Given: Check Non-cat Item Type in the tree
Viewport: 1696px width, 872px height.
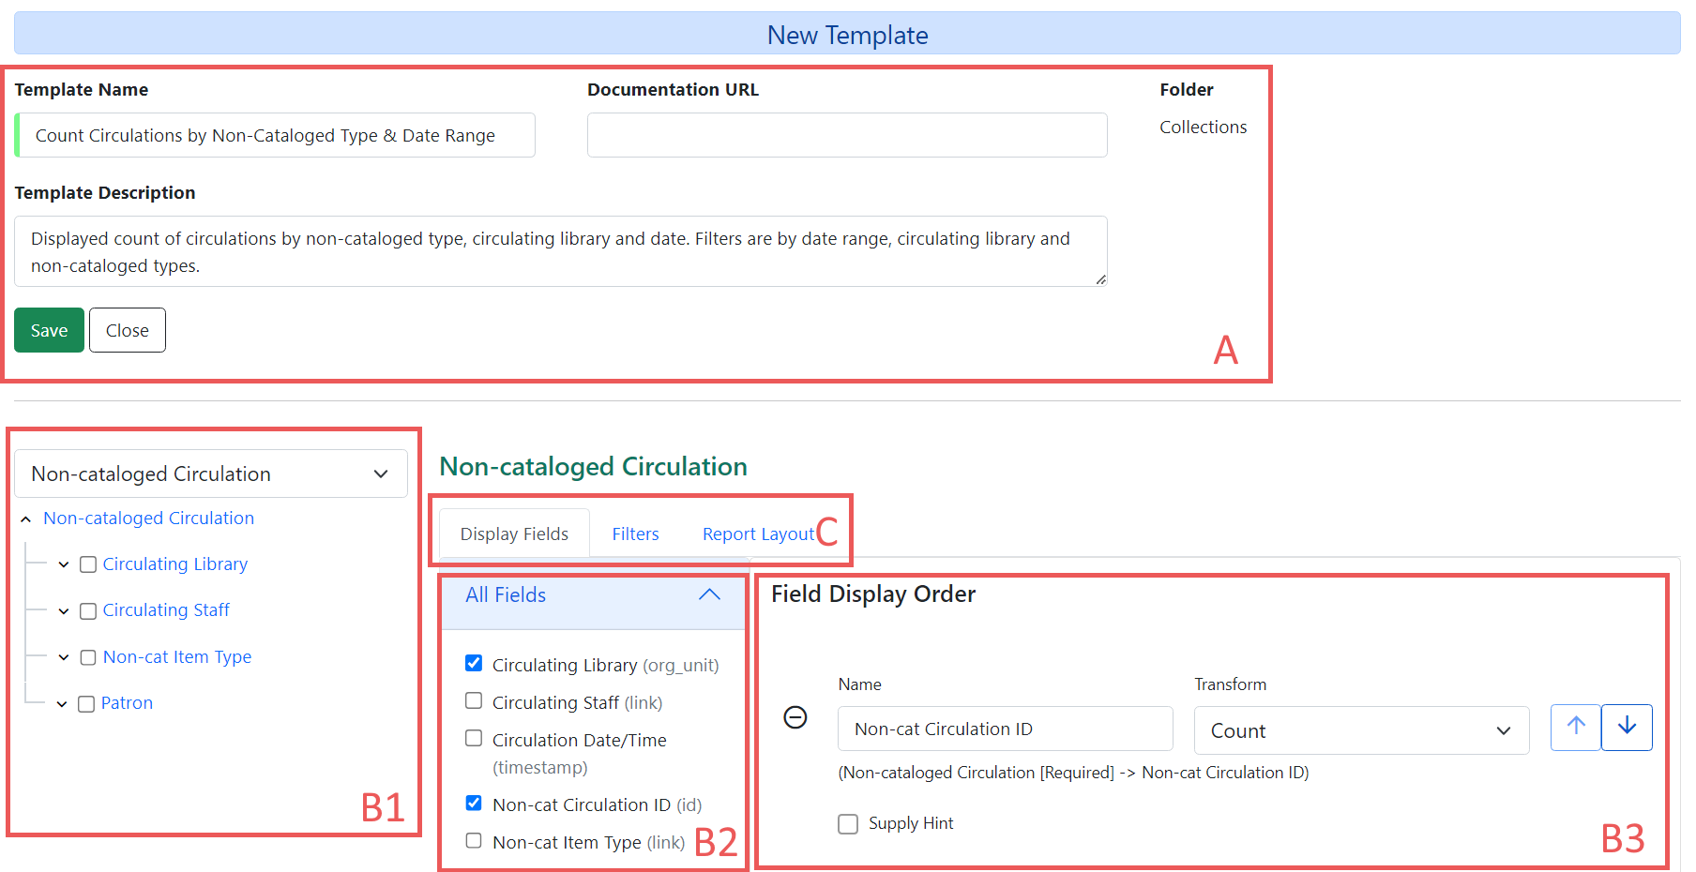Looking at the screenshot, I should [x=87, y=657].
